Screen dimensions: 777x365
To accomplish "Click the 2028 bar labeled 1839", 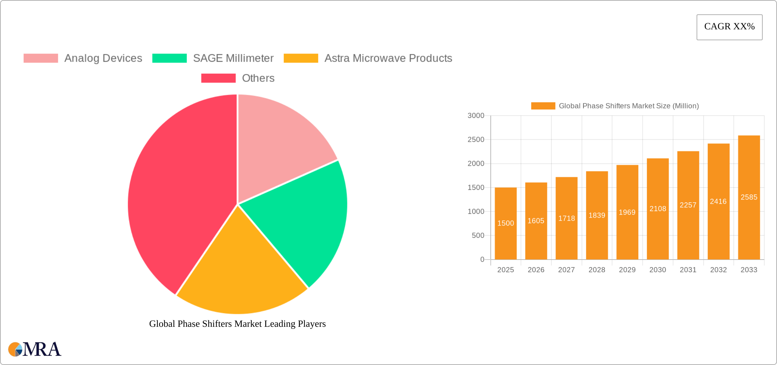I will click(x=597, y=215).
